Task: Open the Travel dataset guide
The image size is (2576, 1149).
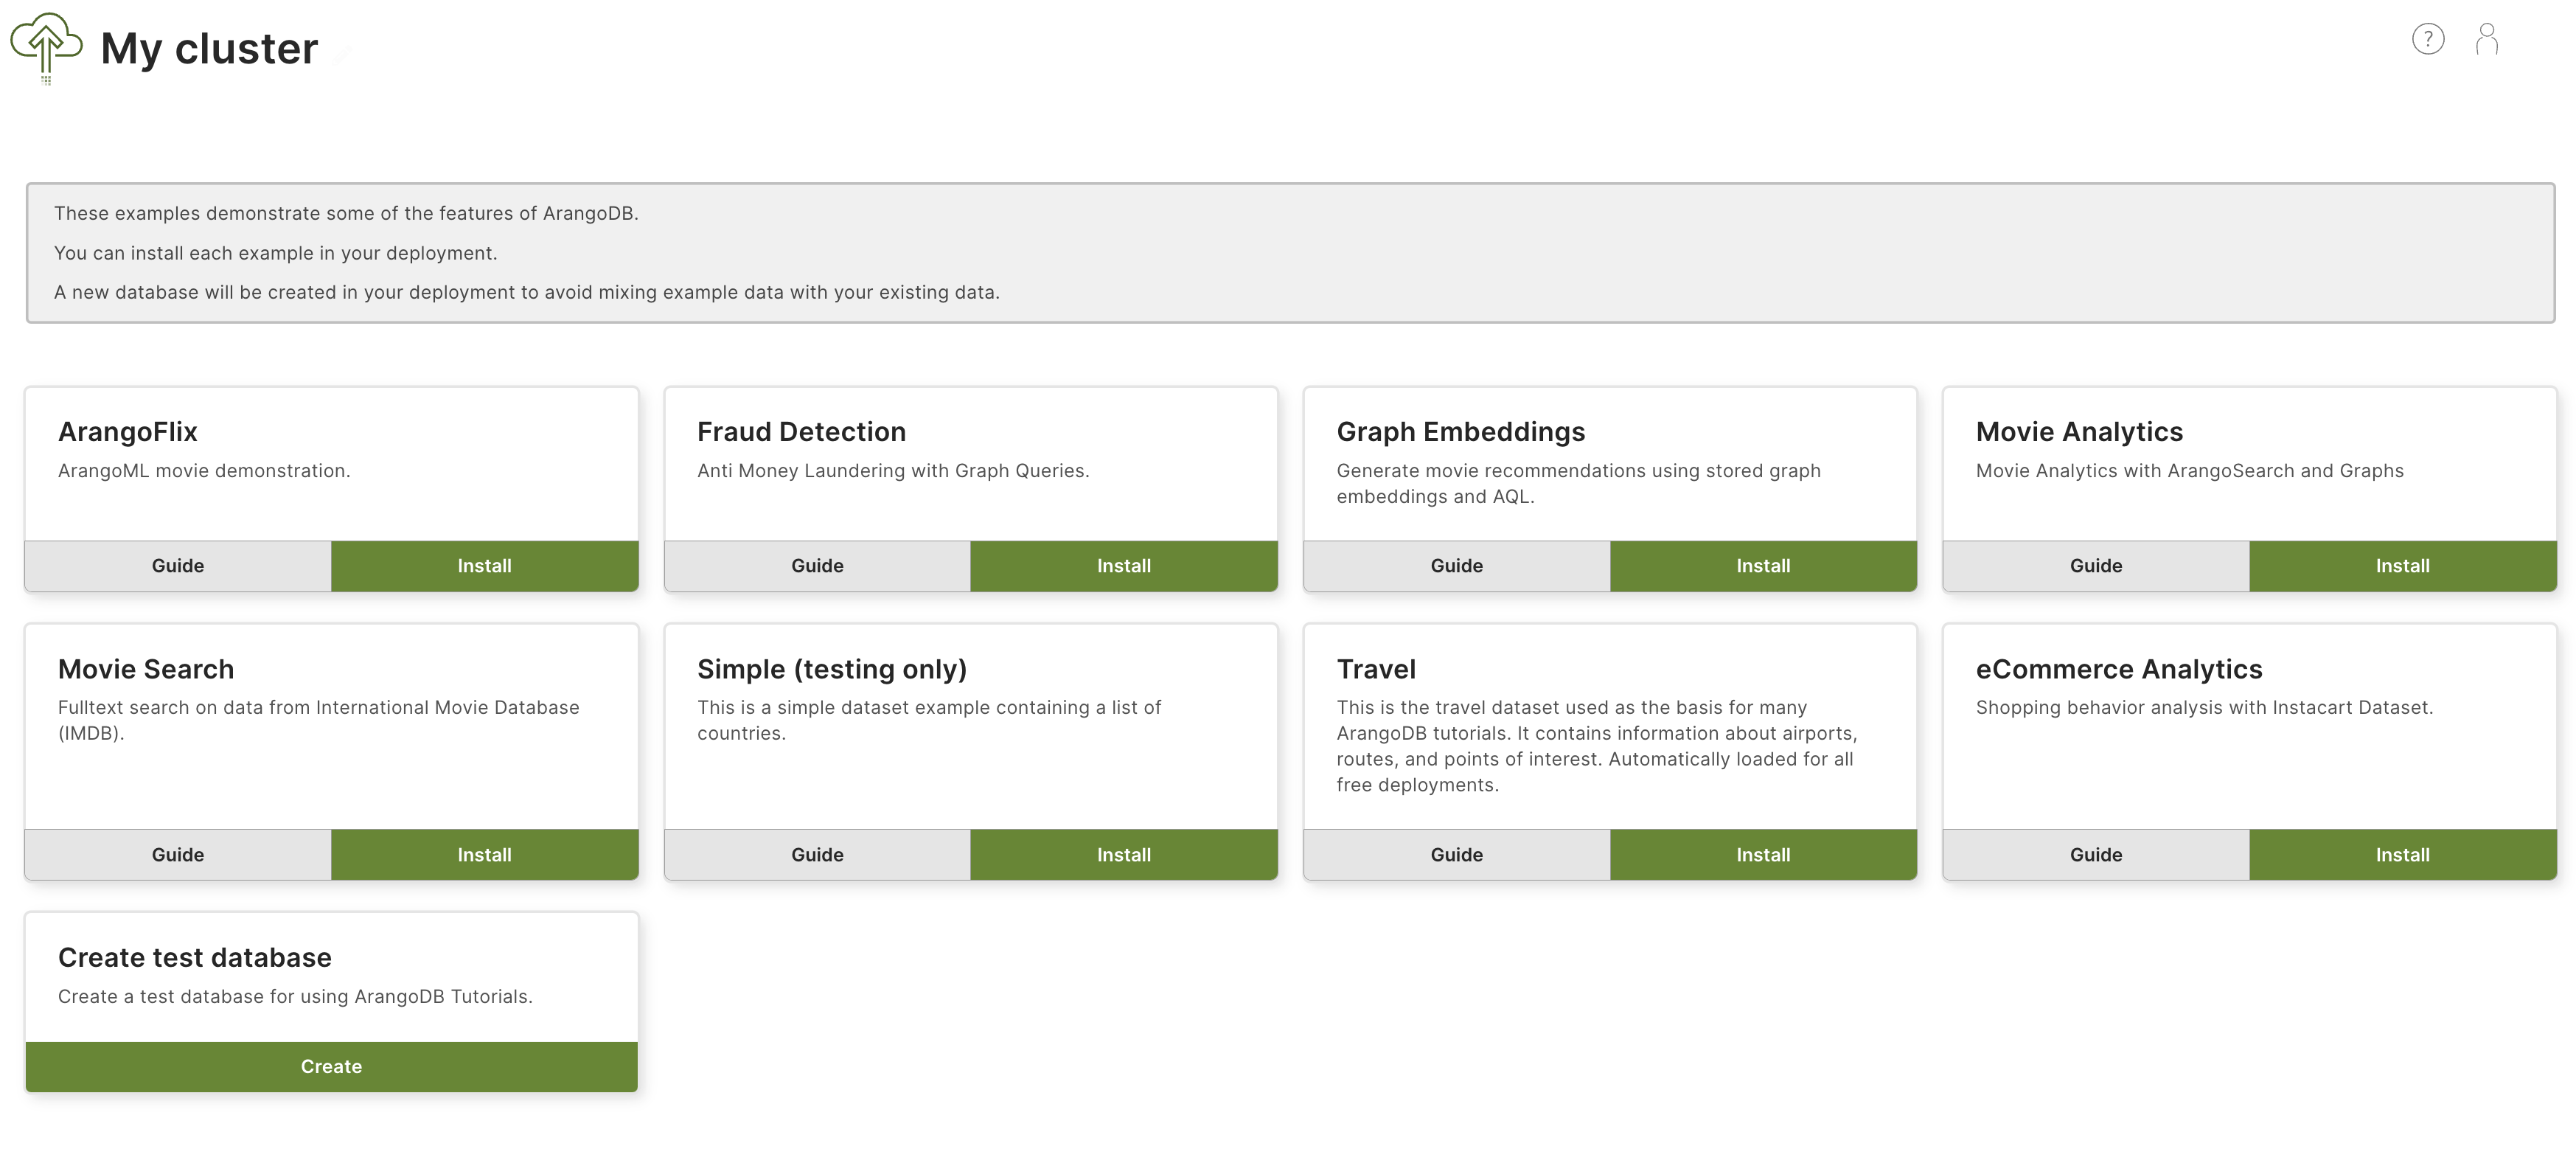Action: click(1457, 855)
